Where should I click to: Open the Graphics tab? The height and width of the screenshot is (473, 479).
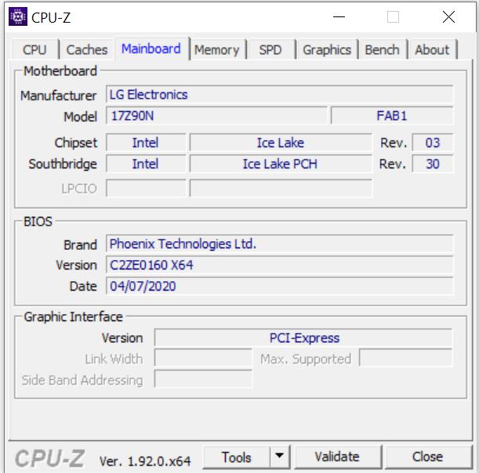(x=327, y=49)
